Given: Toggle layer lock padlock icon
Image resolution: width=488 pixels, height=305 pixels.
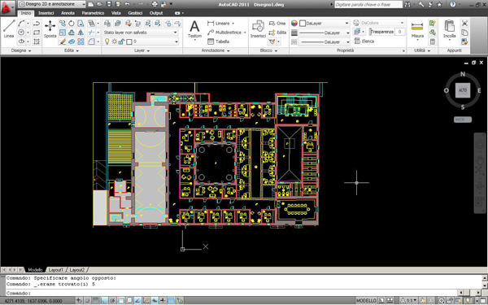Looking at the screenshot, I should tap(122, 41).
